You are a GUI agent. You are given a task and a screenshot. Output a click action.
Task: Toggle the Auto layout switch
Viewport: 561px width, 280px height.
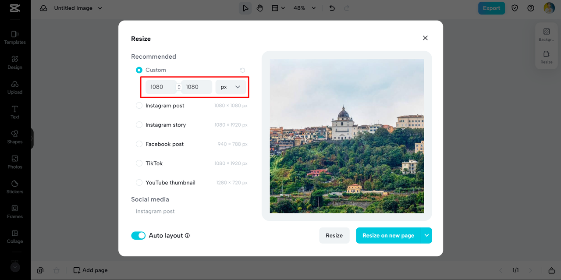tap(138, 236)
